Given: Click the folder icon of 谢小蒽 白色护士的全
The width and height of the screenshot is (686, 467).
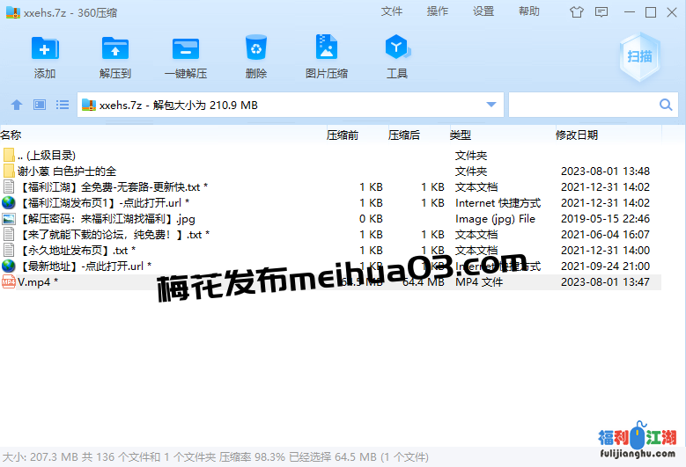Looking at the screenshot, I should [x=9, y=171].
